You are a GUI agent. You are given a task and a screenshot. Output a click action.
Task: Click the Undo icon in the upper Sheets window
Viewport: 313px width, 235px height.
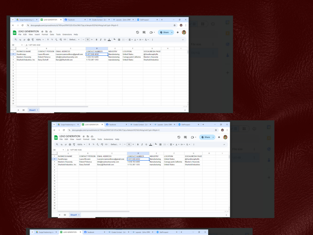coord(20,39)
